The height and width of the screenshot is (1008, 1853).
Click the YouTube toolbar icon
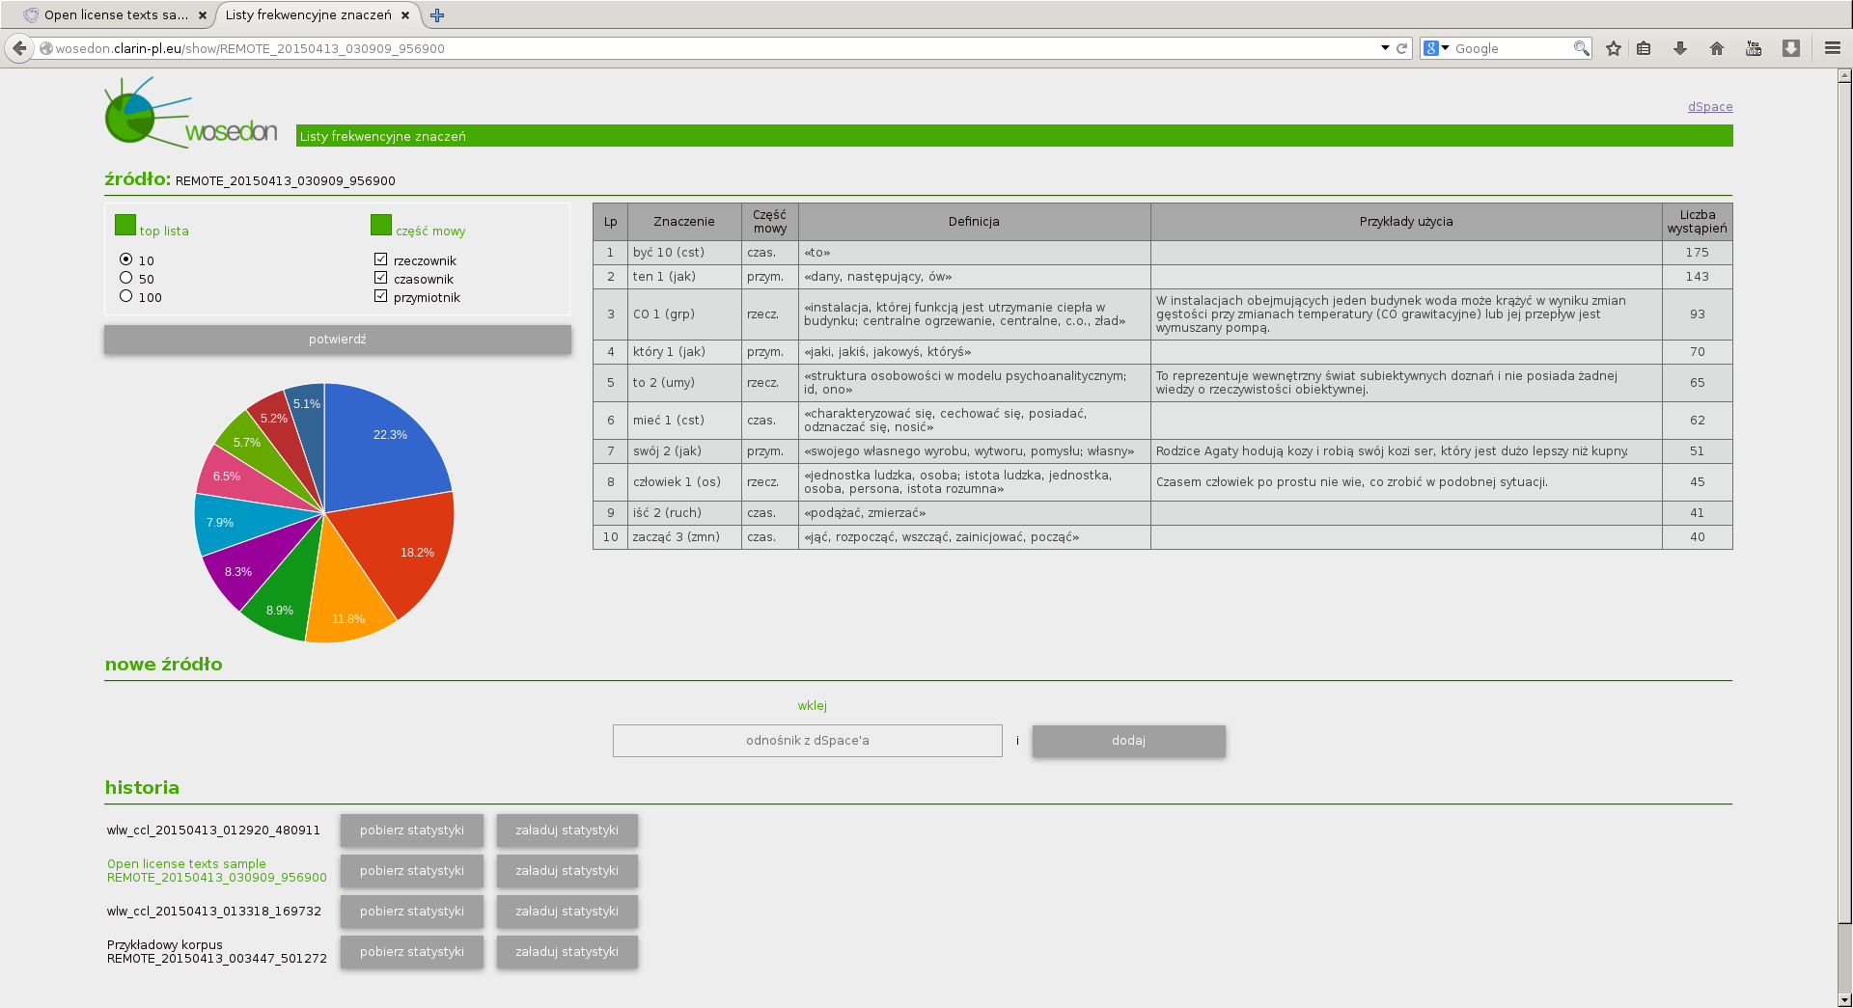[1754, 48]
